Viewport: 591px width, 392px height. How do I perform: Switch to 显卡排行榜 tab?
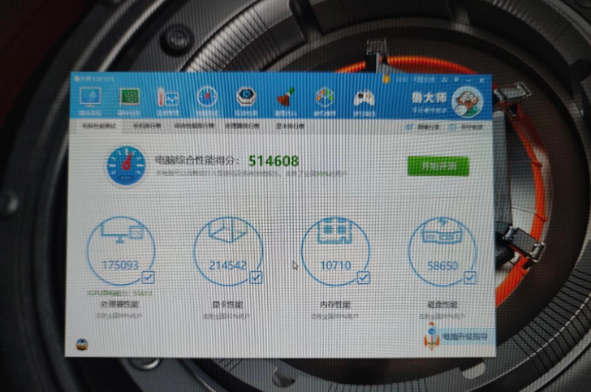(290, 126)
